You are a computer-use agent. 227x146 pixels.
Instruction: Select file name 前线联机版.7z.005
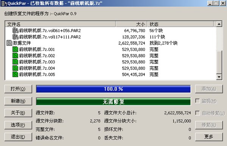[37, 74]
